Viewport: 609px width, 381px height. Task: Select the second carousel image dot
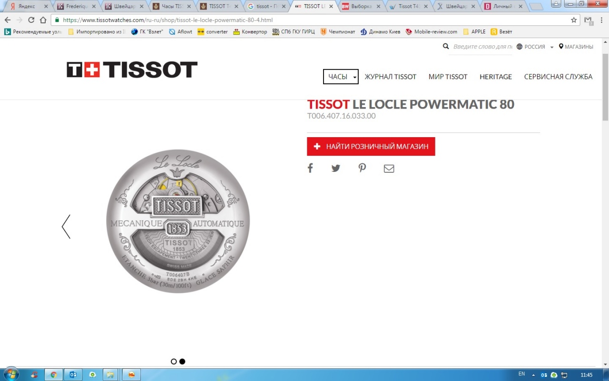click(182, 361)
